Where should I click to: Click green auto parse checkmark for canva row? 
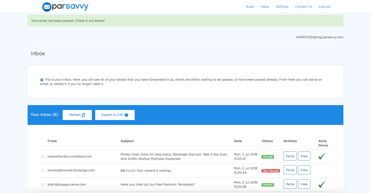[322, 185]
